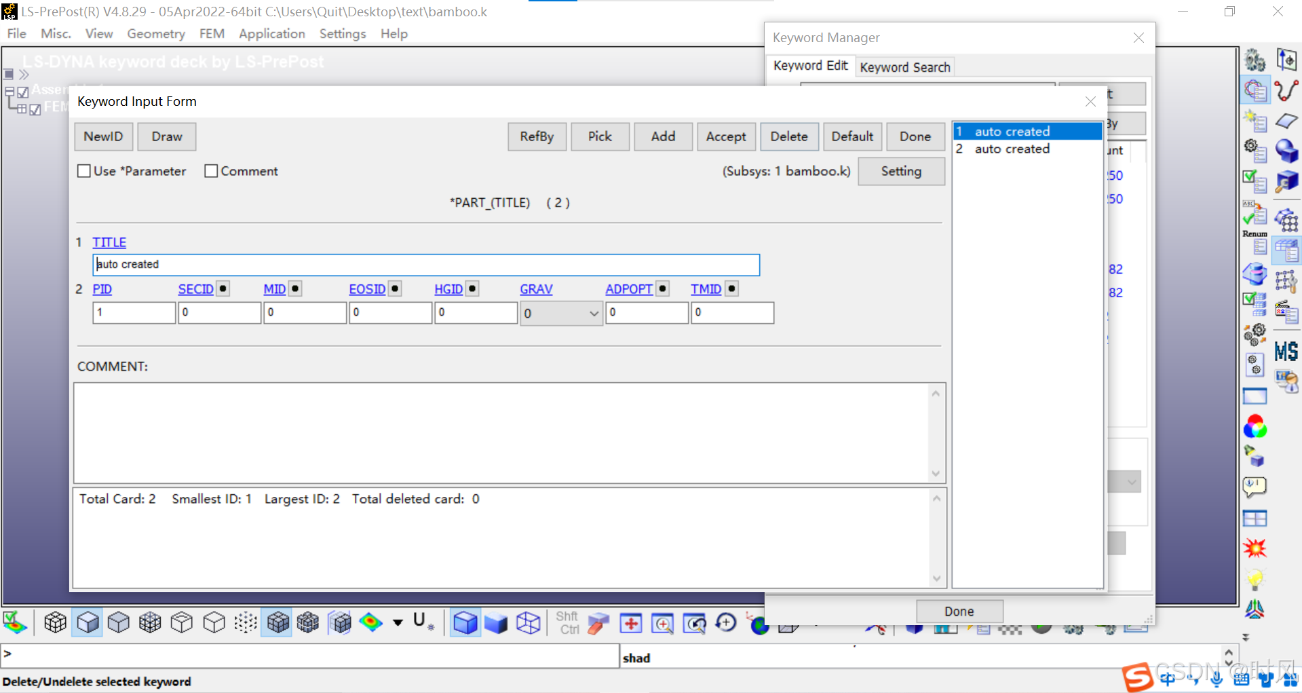Open the Settings menu
Screen dimensions: 1302x693
tap(343, 33)
